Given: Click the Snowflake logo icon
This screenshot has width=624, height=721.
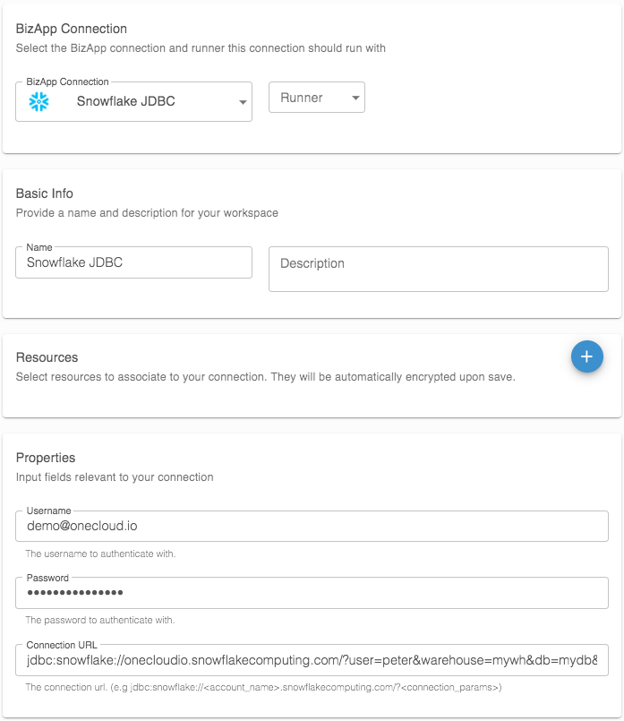Looking at the screenshot, I should [39, 101].
